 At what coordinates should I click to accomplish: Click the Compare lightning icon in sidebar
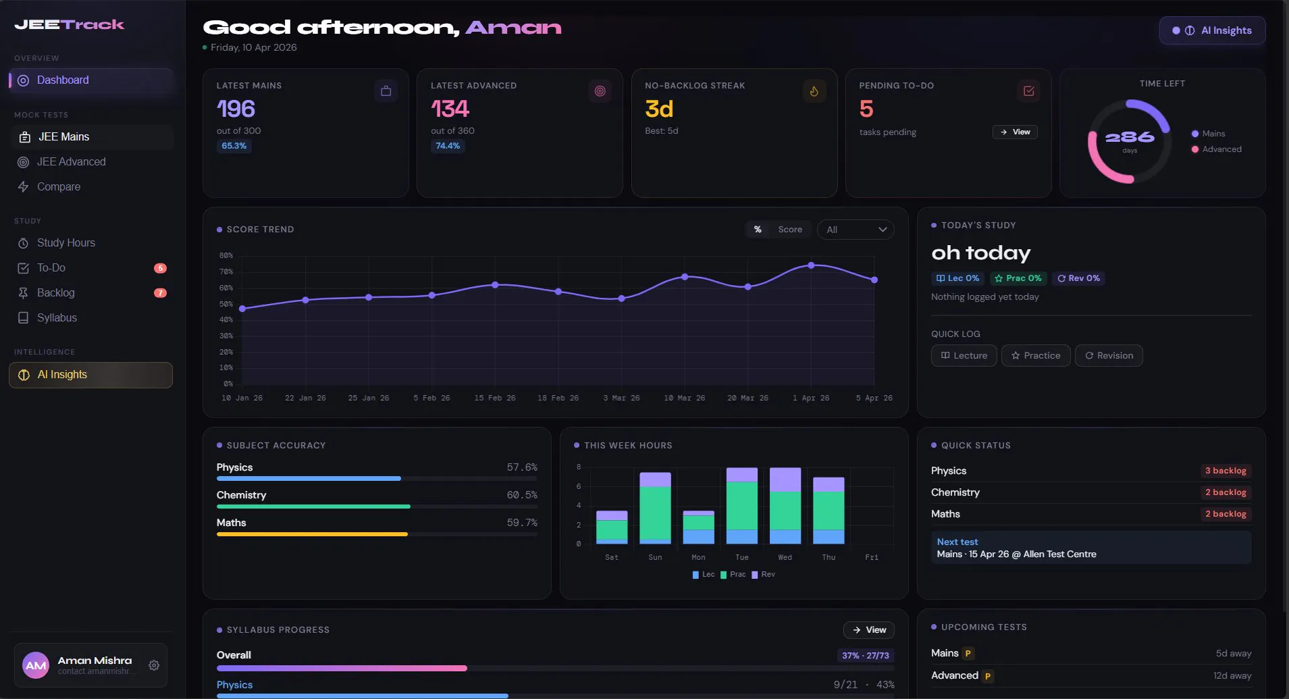tap(23, 187)
